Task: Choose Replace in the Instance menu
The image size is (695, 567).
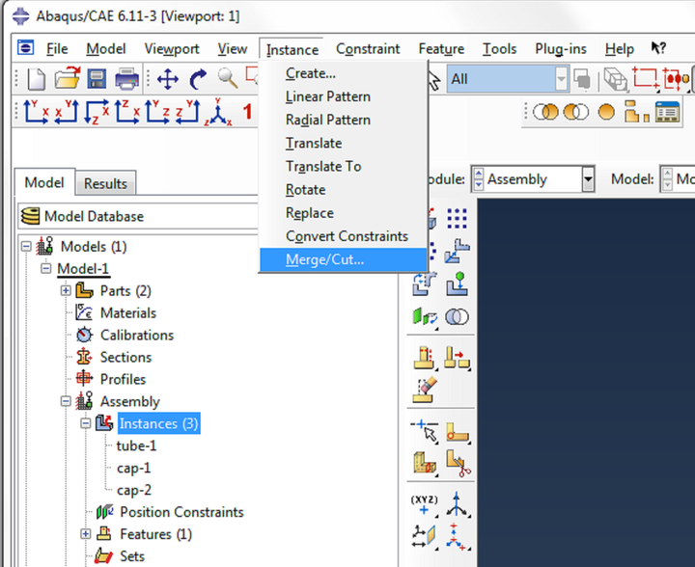Action: pyautogui.click(x=344, y=213)
